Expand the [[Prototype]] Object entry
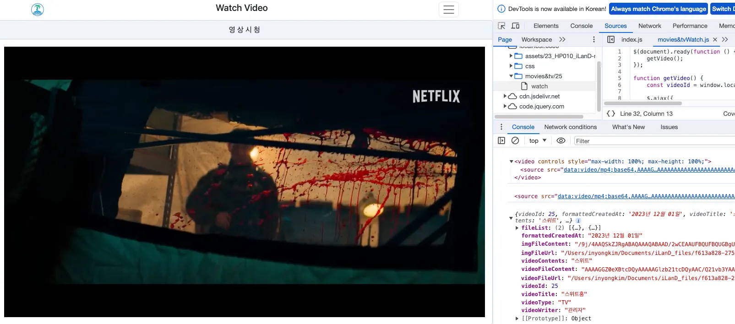The height and width of the screenshot is (324, 735). click(x=517, y=319)
